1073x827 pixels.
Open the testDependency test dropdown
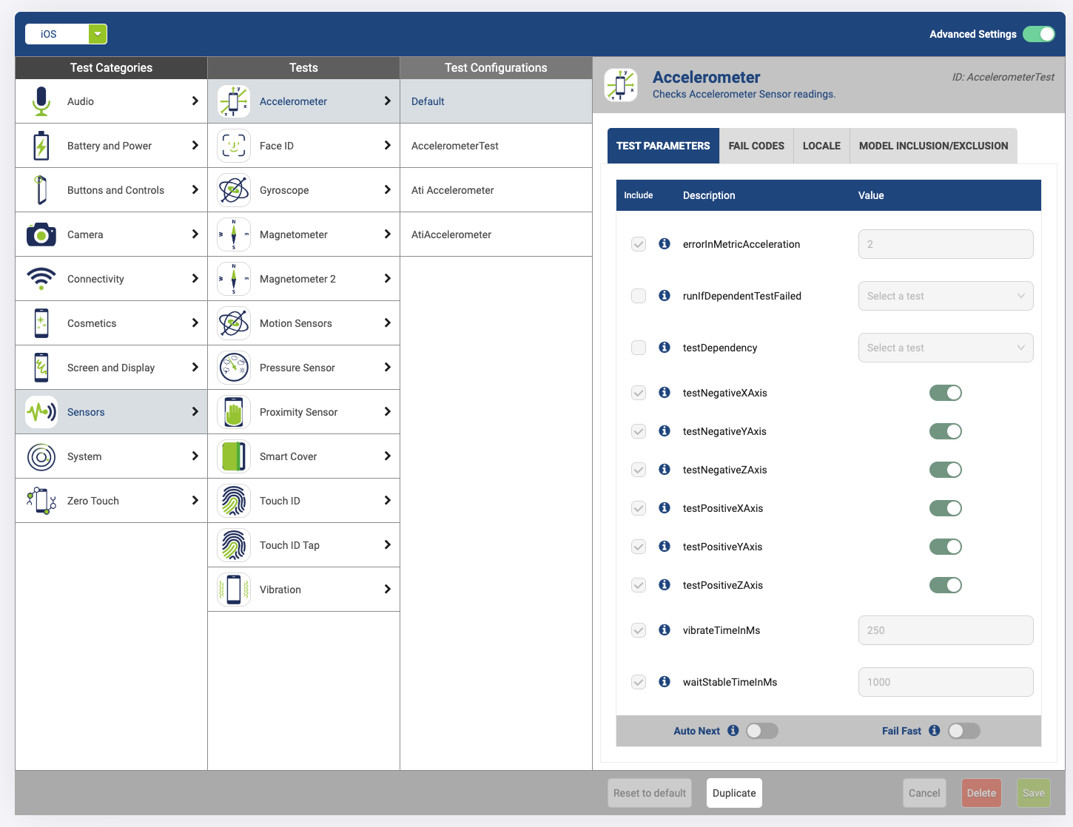coord(946,348)
